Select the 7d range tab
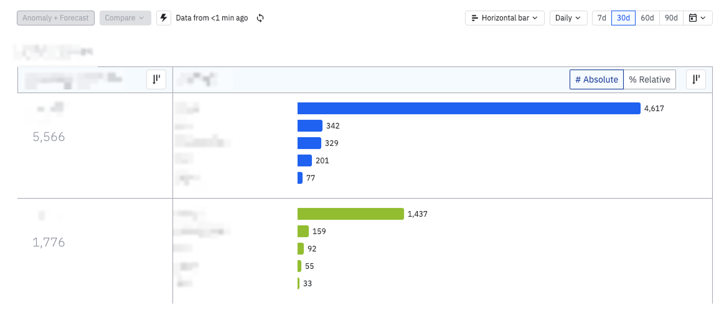 pos(601,18)
